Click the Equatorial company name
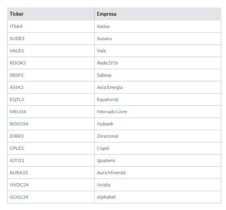Viewport: 226px width, 210px height. (108, 99)
